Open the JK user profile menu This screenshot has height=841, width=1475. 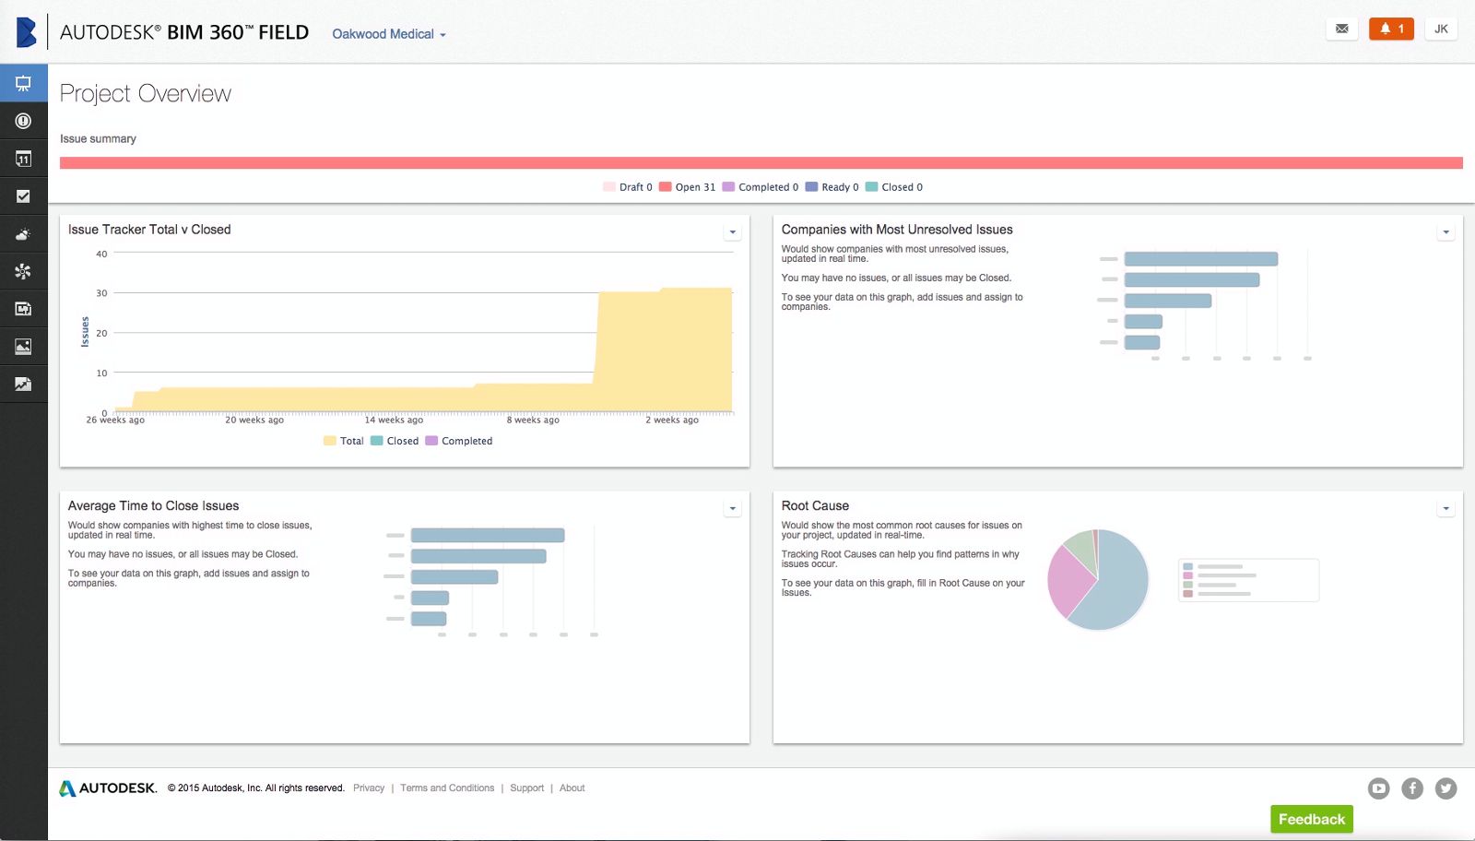(1441, 29)
